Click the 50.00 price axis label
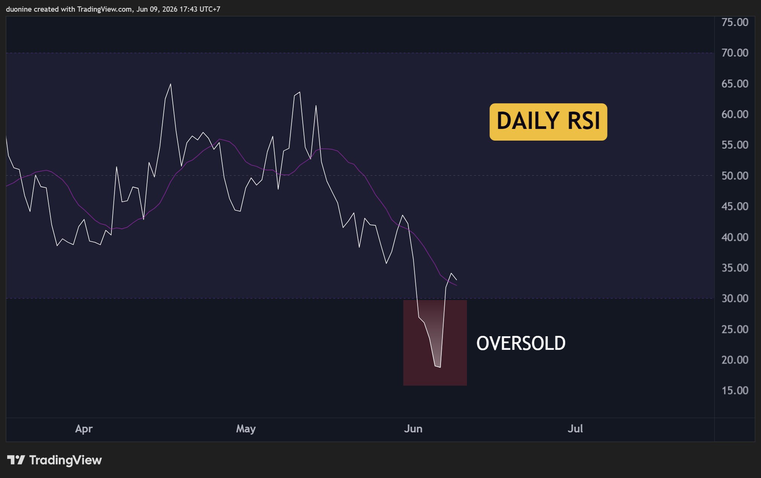Viewport: 761px width, 478px height. pyautogui.click(x=735, y=176)
